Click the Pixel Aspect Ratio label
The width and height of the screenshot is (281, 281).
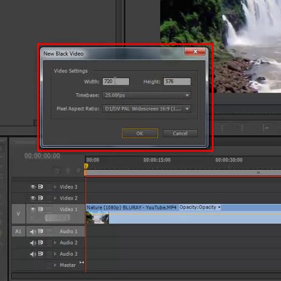(78, 108)
